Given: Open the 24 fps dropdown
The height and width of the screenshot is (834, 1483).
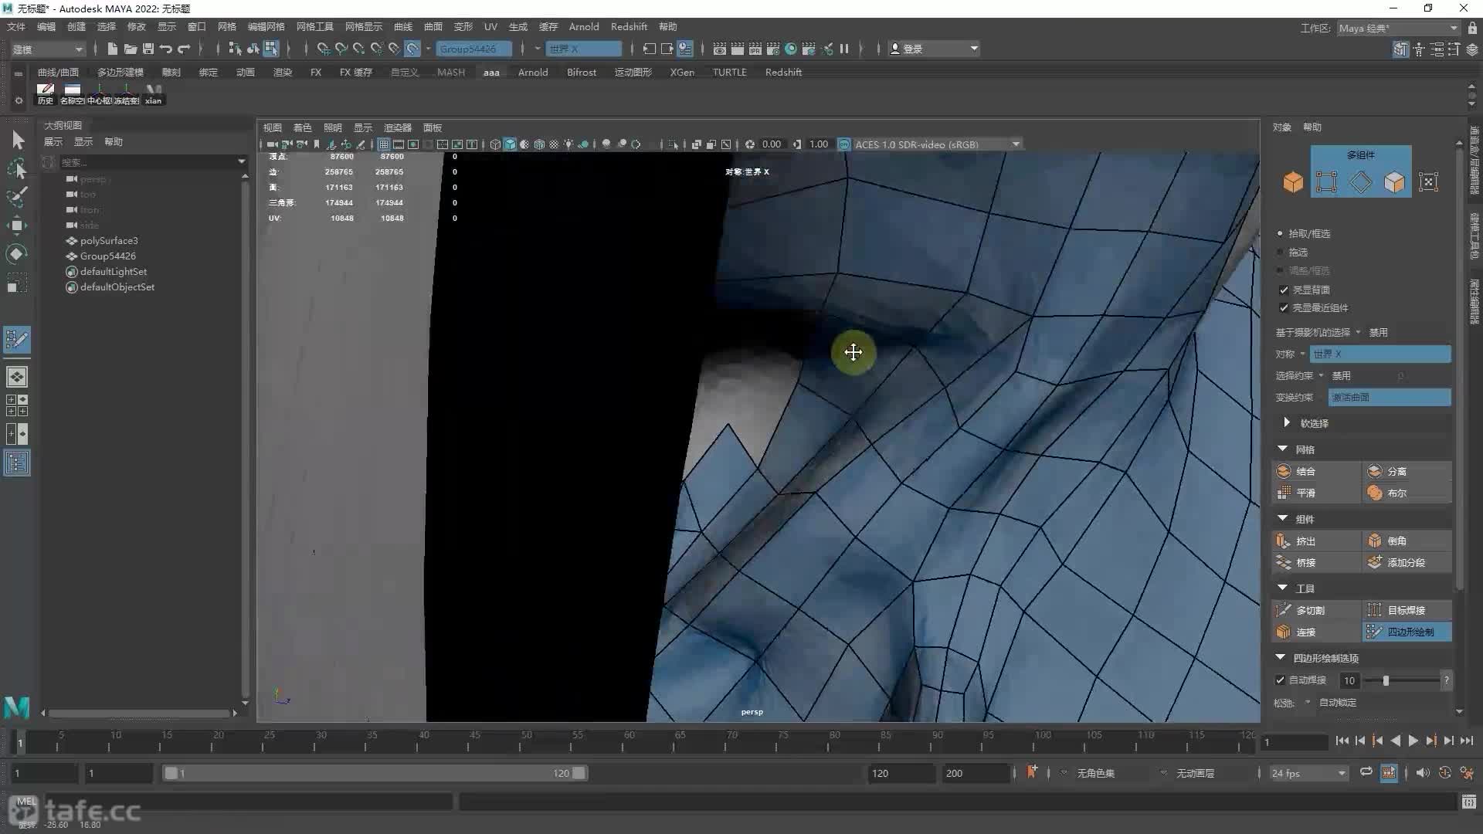Looking at the screenshot, I should pyautogui.click(x=1309, y=773).
